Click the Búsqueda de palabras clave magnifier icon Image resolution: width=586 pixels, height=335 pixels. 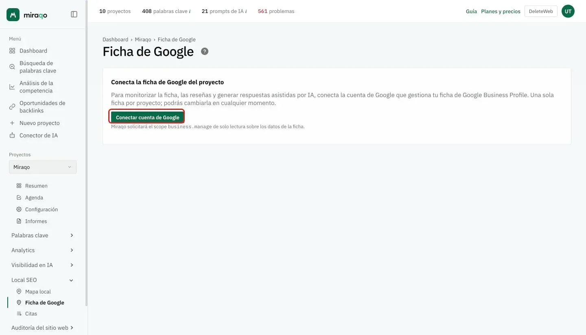[12, 67]
